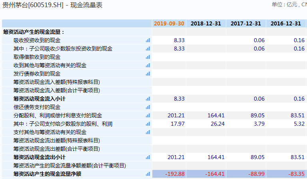Click chart icon beside 偿还债务支付的现金

148,107
